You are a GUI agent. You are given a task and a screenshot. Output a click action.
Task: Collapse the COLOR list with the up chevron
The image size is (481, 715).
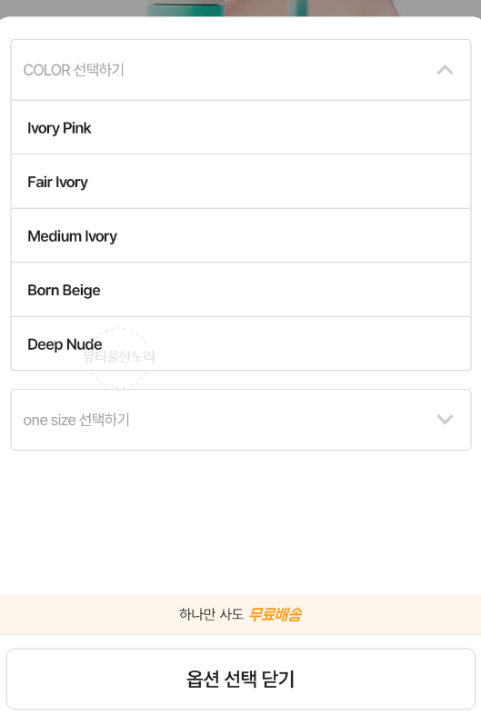tap(445, 70)
